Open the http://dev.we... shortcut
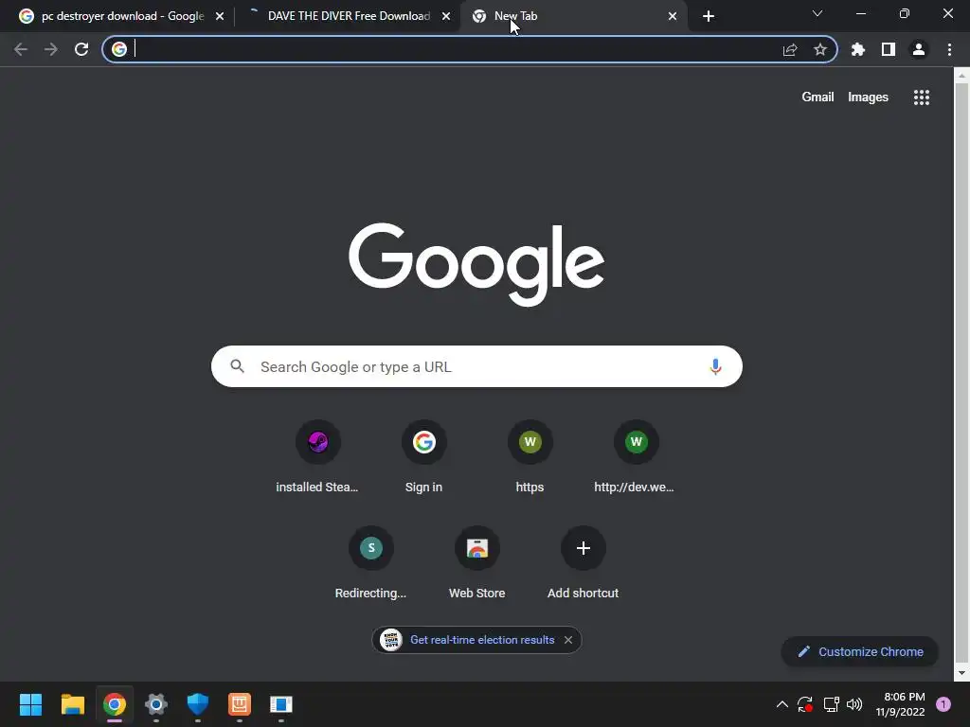The height and width of the screenshot is (727, 970). pyautogui.click(x=636, y=457)
